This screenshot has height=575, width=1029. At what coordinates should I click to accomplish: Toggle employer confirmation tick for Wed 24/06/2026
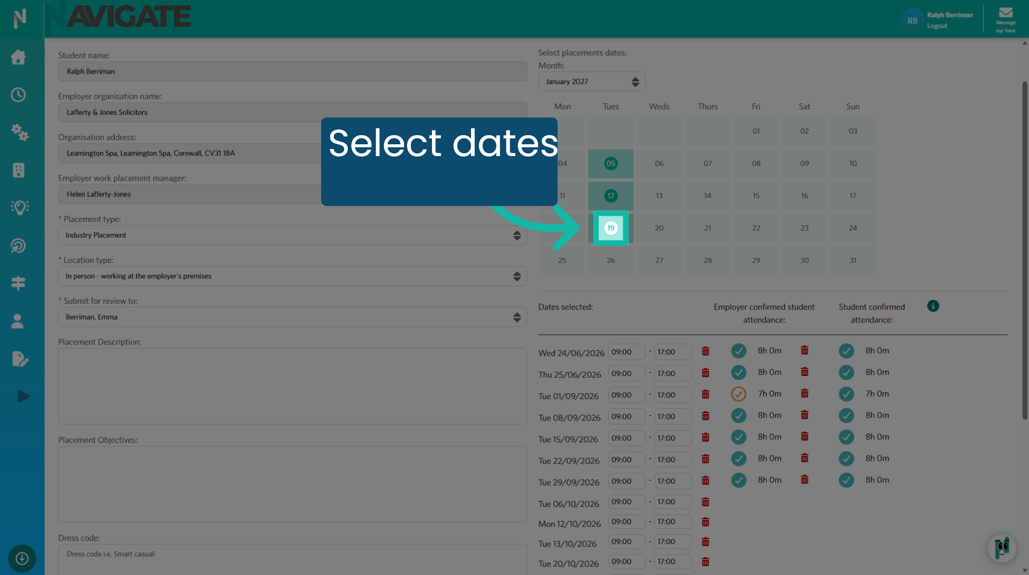coord(739,351)
